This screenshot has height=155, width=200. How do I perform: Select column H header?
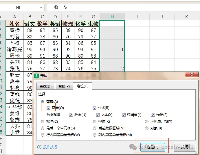[112, 17]
